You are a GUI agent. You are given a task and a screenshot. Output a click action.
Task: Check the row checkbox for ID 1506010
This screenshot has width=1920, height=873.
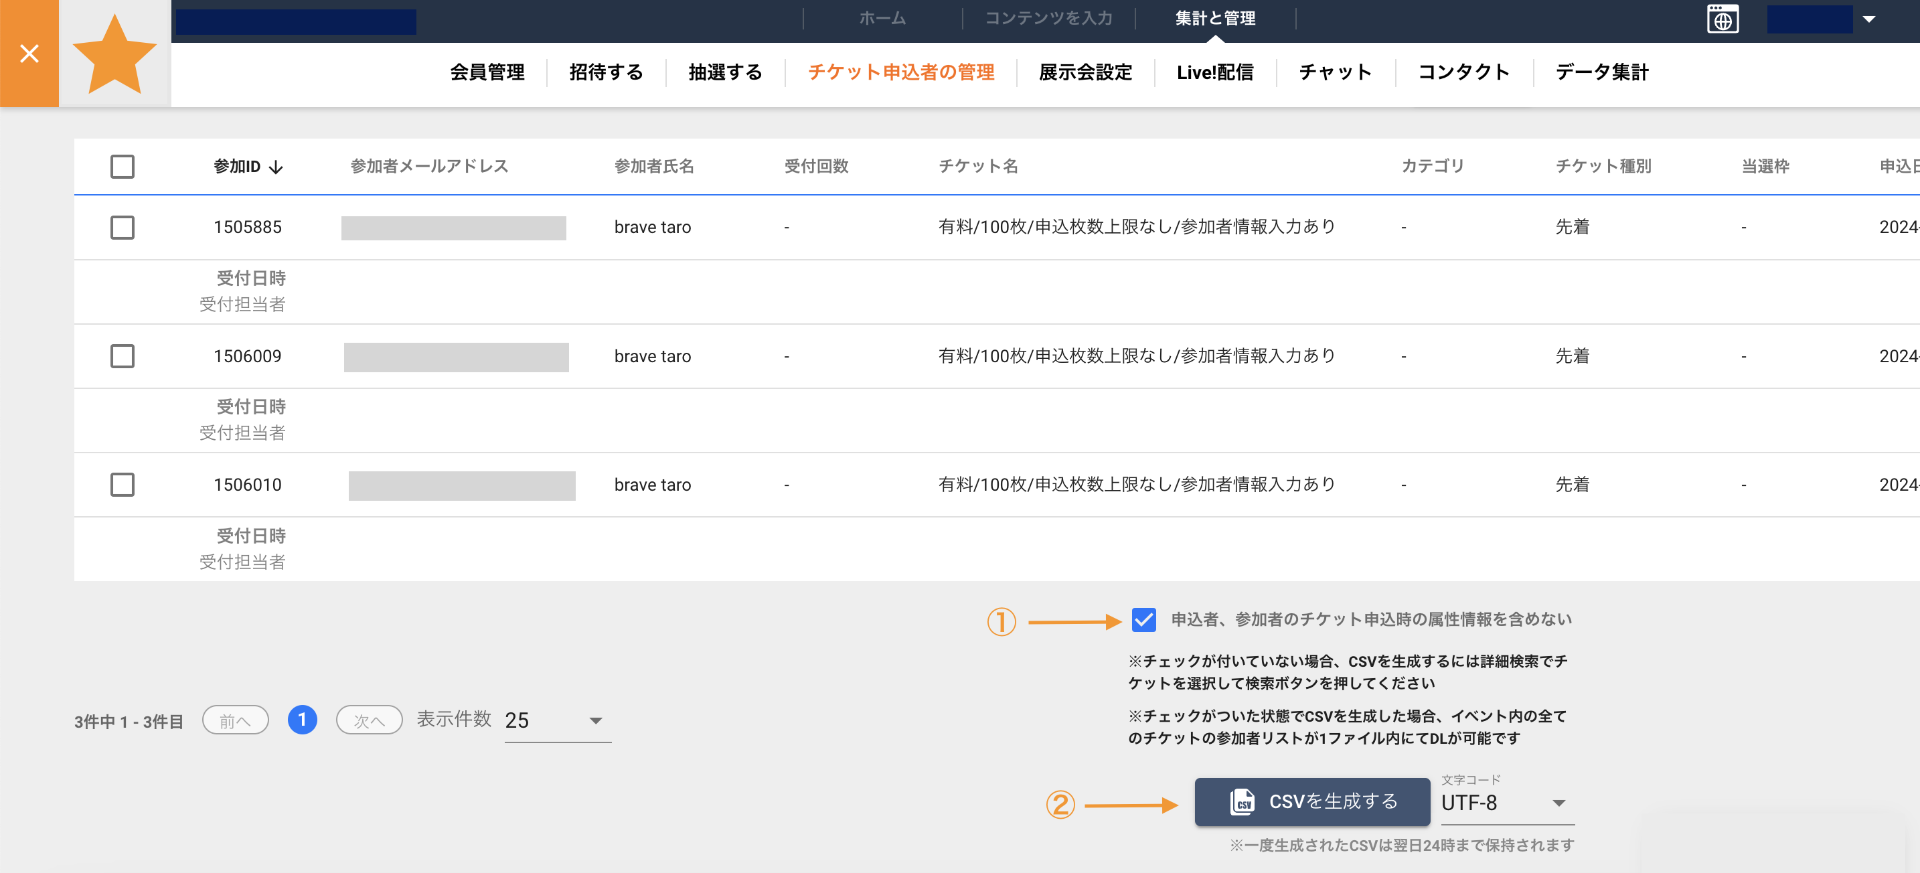[123, 485]
